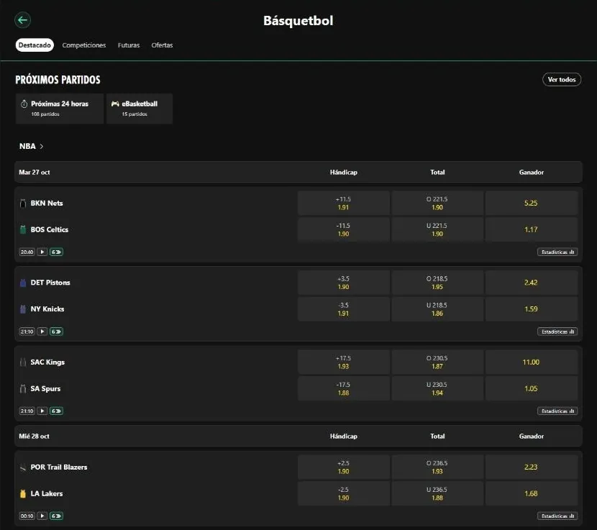Click the 00:10 time badge
This screenshot has height=530, width=597.
click(27, 516)
